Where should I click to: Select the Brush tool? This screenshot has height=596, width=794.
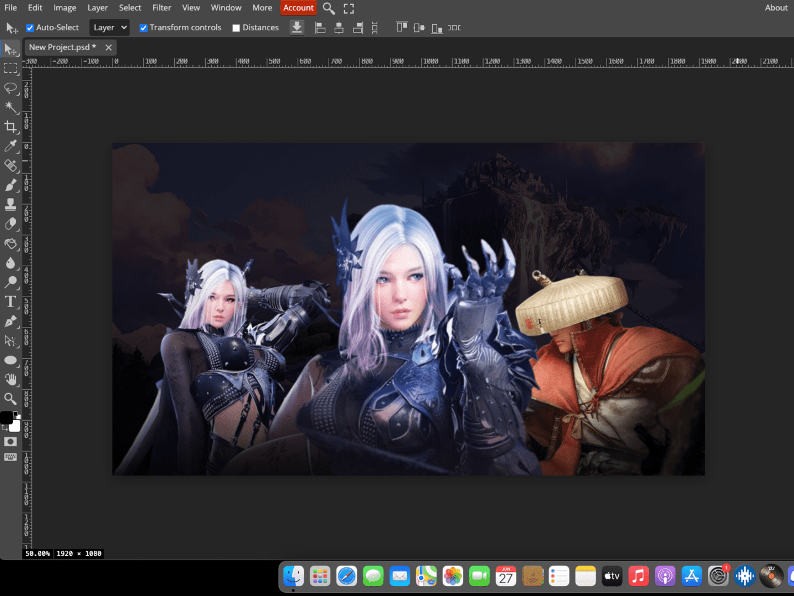pyautogui.click(x=10, y=185)
